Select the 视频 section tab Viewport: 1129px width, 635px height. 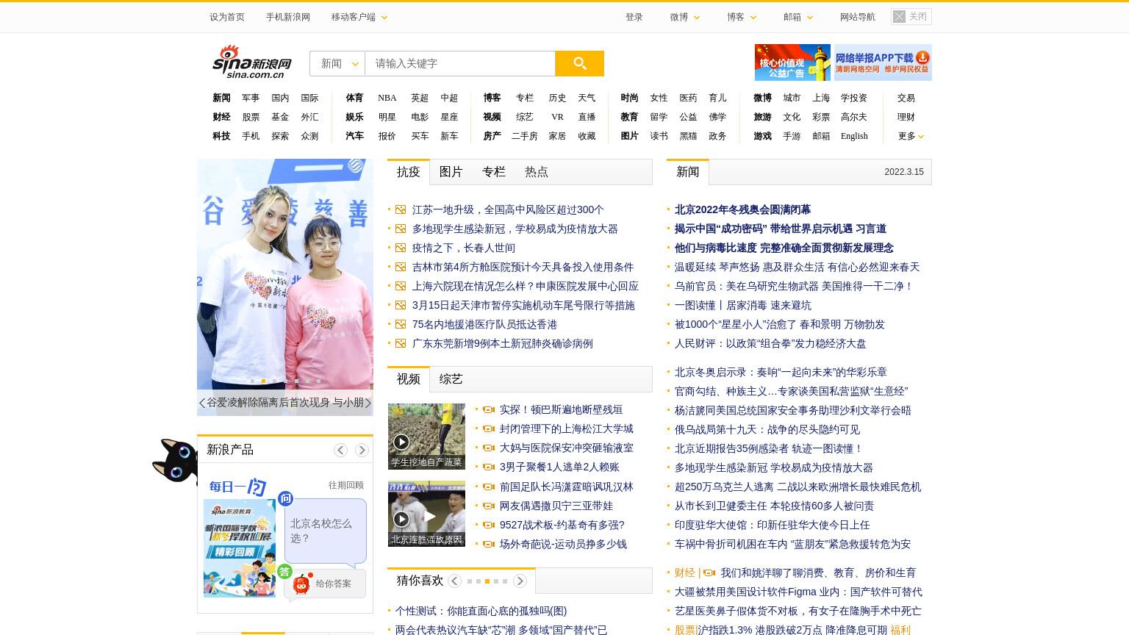[x=409, y=379]
